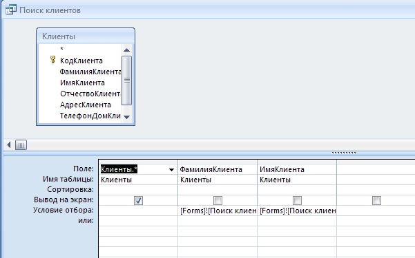This screenshot has height=258, width=415.
Task: Click the Сортировка cell for ИмяКлиента column
Action: 297,190
